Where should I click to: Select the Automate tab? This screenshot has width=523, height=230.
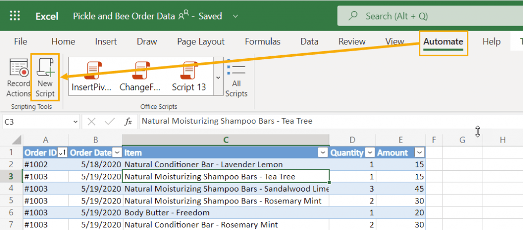(443, 42)
